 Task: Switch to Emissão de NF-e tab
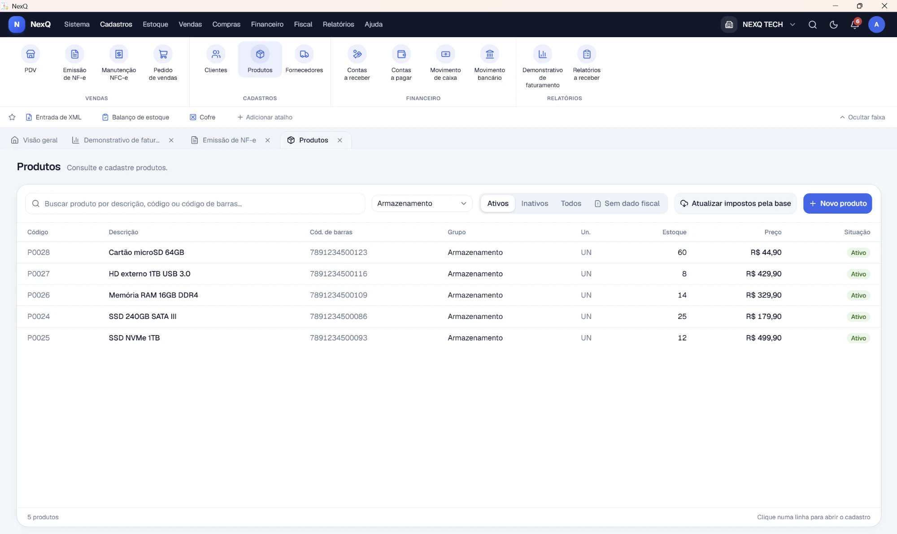click(x=224, y=140)
